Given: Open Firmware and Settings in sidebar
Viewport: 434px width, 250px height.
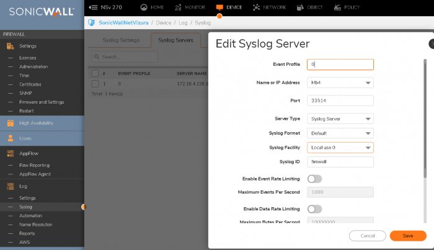Looking at the screenshot, I should coord(42,102).
